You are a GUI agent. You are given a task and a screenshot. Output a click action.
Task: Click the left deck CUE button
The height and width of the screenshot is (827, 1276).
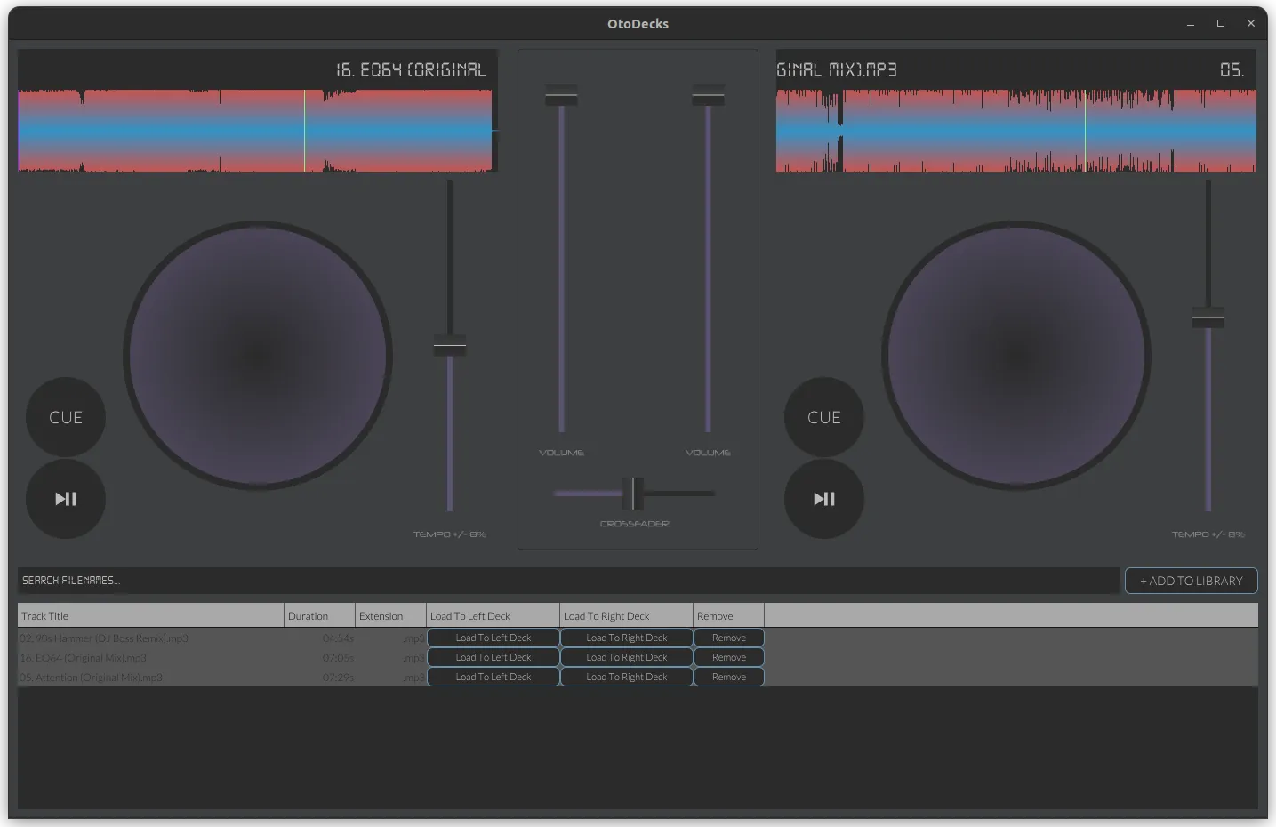pos(65,416)
